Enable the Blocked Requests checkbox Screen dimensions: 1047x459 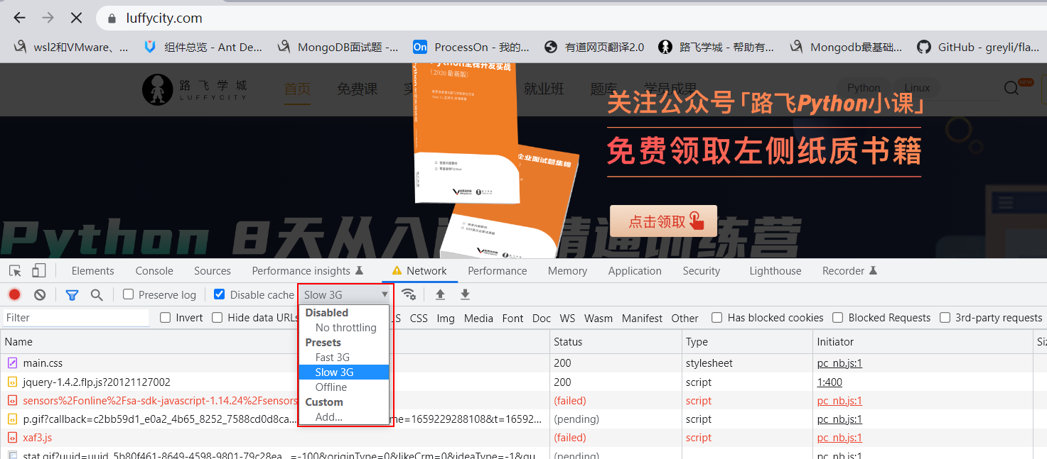[838, 317]
